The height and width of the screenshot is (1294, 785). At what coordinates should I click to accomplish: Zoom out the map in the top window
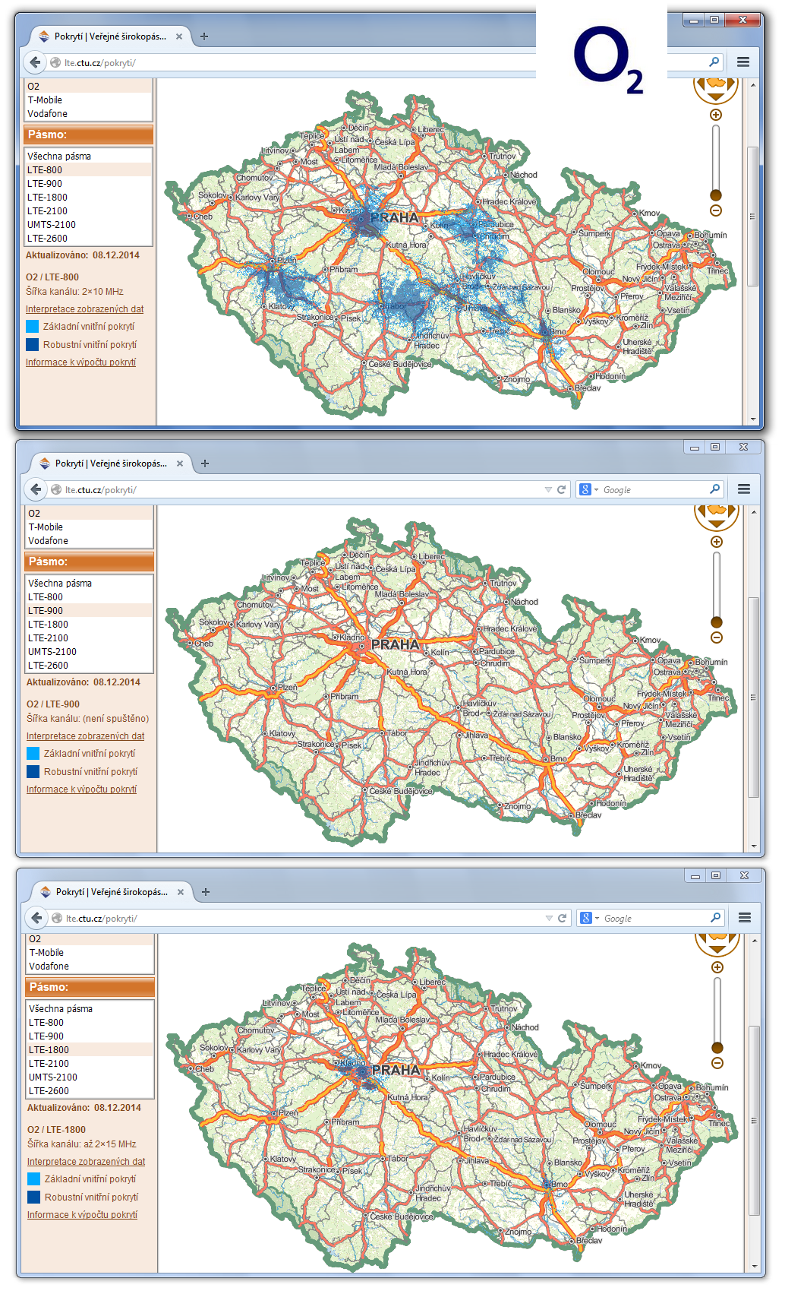[715, 210]
